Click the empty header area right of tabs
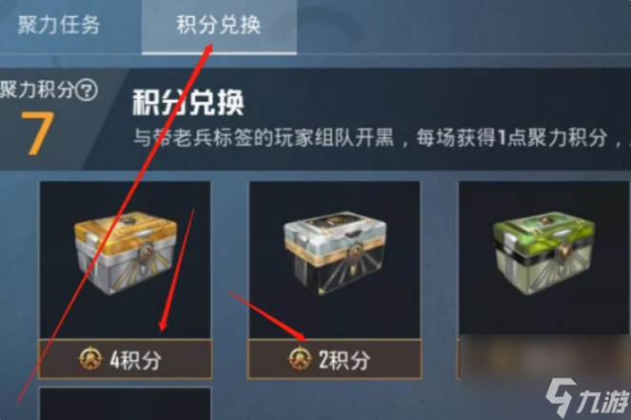This screenshot has height=420, width=631. click(x=463, y=27)
